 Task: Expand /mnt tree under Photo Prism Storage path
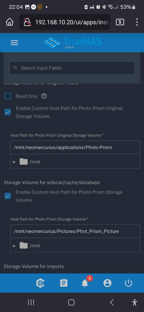[x=14, y=246]
